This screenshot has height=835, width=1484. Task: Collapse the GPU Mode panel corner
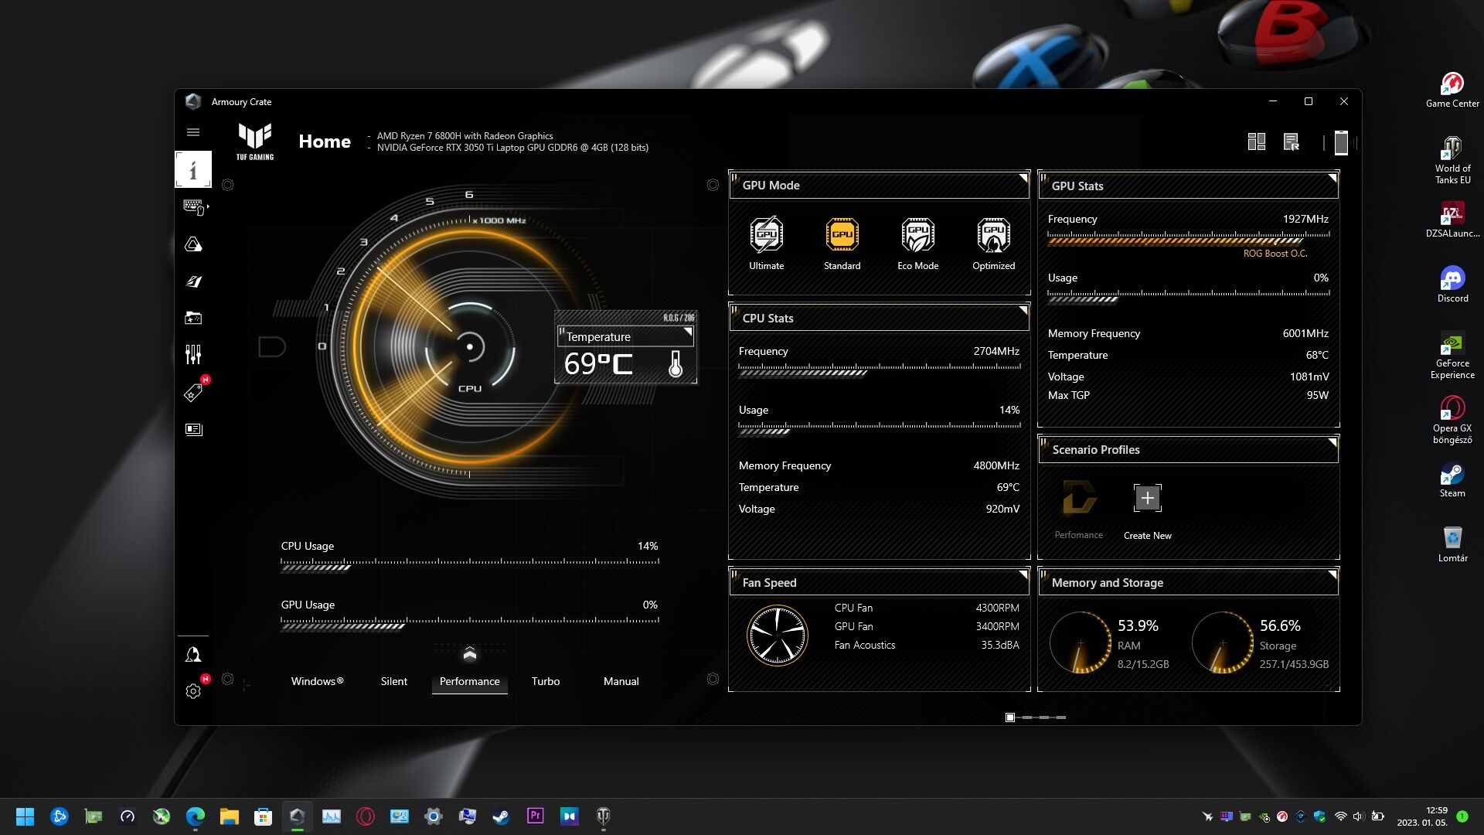click(x=1023, y=178)
